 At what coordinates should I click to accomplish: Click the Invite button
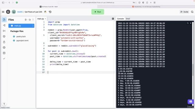coord(184,12)
